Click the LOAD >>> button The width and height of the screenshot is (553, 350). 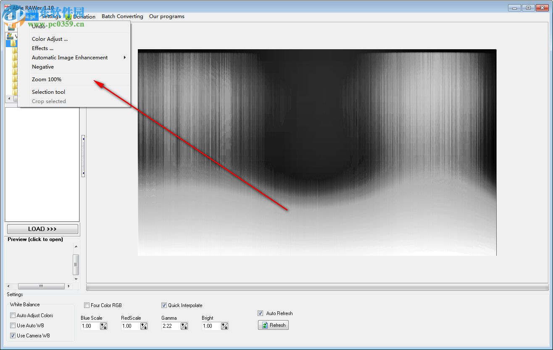[42, 229]
